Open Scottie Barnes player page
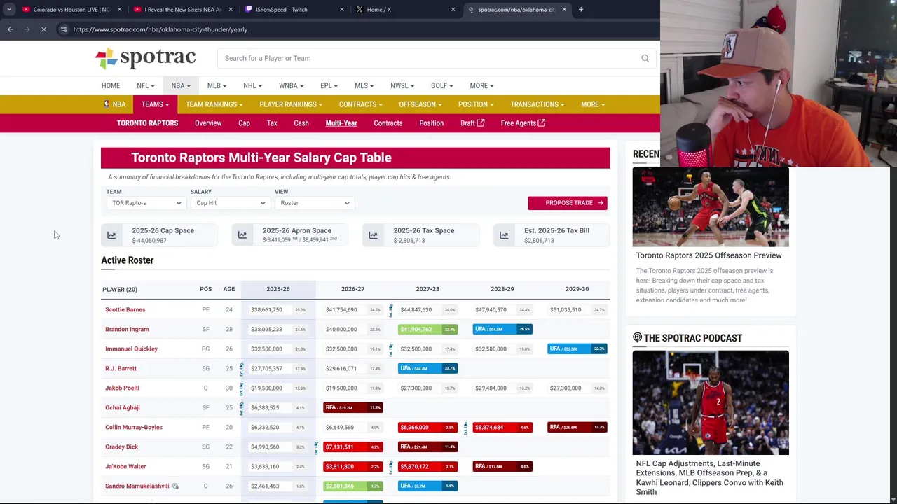897x504 pixels. tap(125, 309)
